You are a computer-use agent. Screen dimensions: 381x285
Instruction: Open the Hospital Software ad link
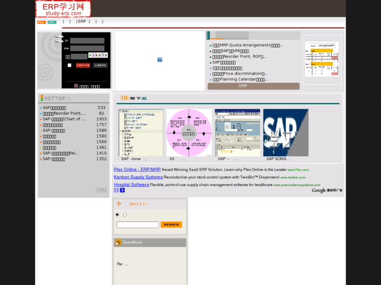pos(132,185)
